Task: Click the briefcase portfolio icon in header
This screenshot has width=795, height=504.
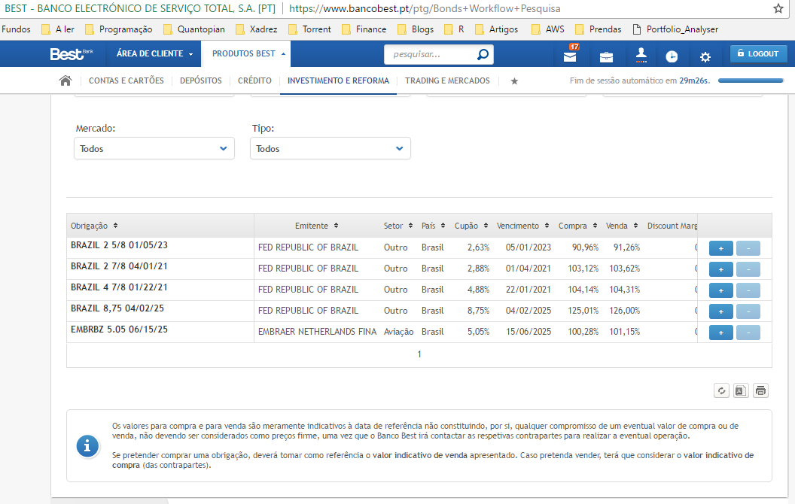Action: (606, 56)
